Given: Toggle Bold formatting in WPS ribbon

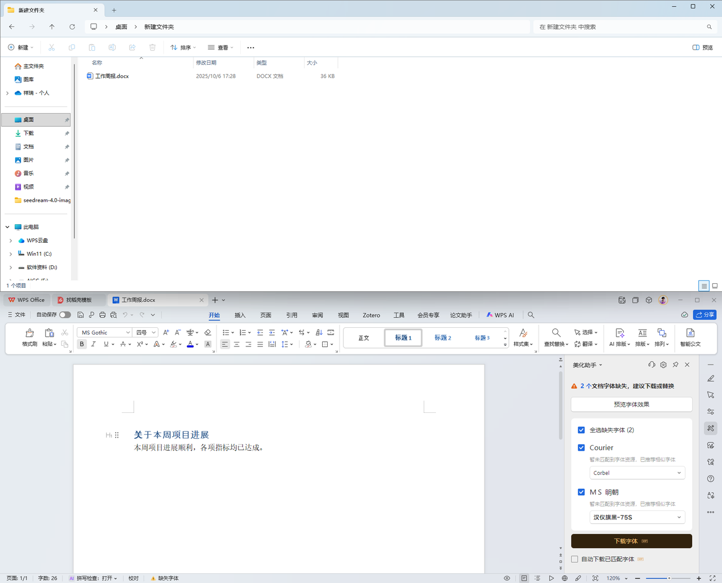Looking at the screenshot, I should (82, 344).
